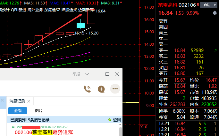Image resolution: width=219 pixels, height=136 pixels.
Task: Switch to the 图片 filter tab
Action: point(39,111)
